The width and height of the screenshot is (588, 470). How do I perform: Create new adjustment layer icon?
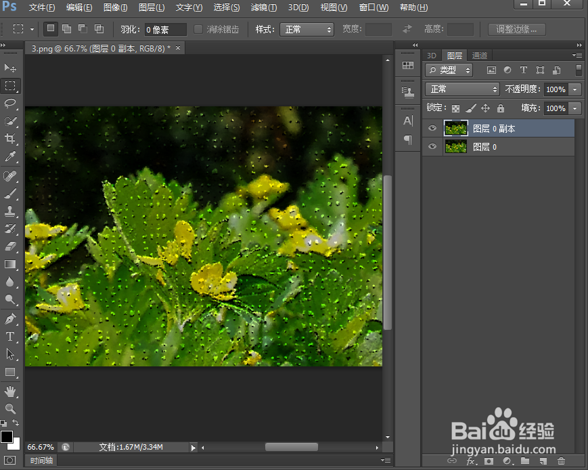507,461
